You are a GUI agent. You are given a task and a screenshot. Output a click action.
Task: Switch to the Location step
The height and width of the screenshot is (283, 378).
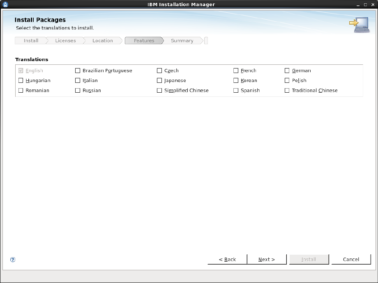(103, 41)
